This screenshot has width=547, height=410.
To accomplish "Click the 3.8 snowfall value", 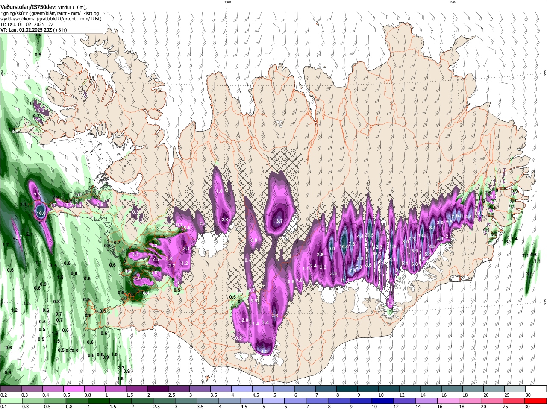I will click(275, 316).
